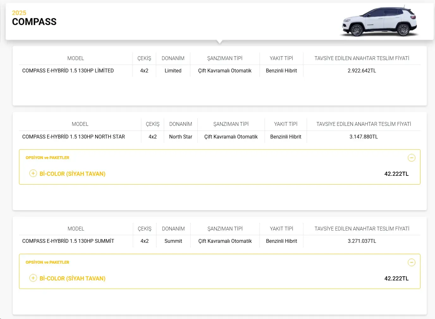This screenshot has width=435, height=319.
Task: Expand Bi-Color option under Summit
Action: (x=33, y=278)
